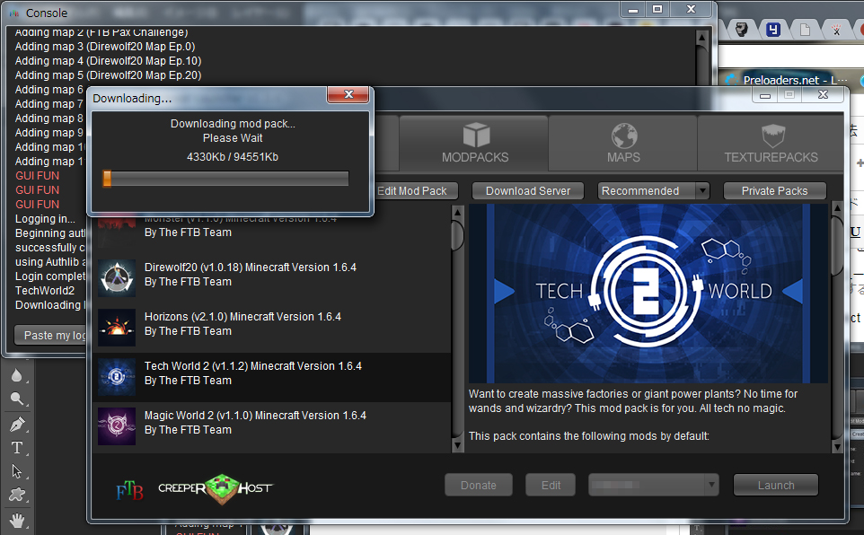Click the Logging in... line in Console
864x535 pixels.
pos(45,219)
